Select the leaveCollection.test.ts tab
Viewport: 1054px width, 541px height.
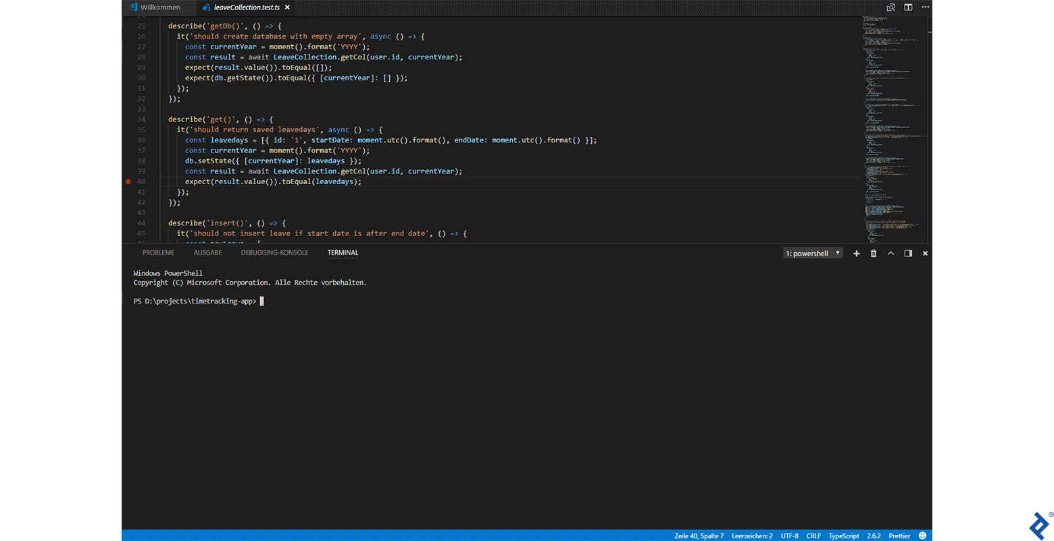click(x=247, y=7)
